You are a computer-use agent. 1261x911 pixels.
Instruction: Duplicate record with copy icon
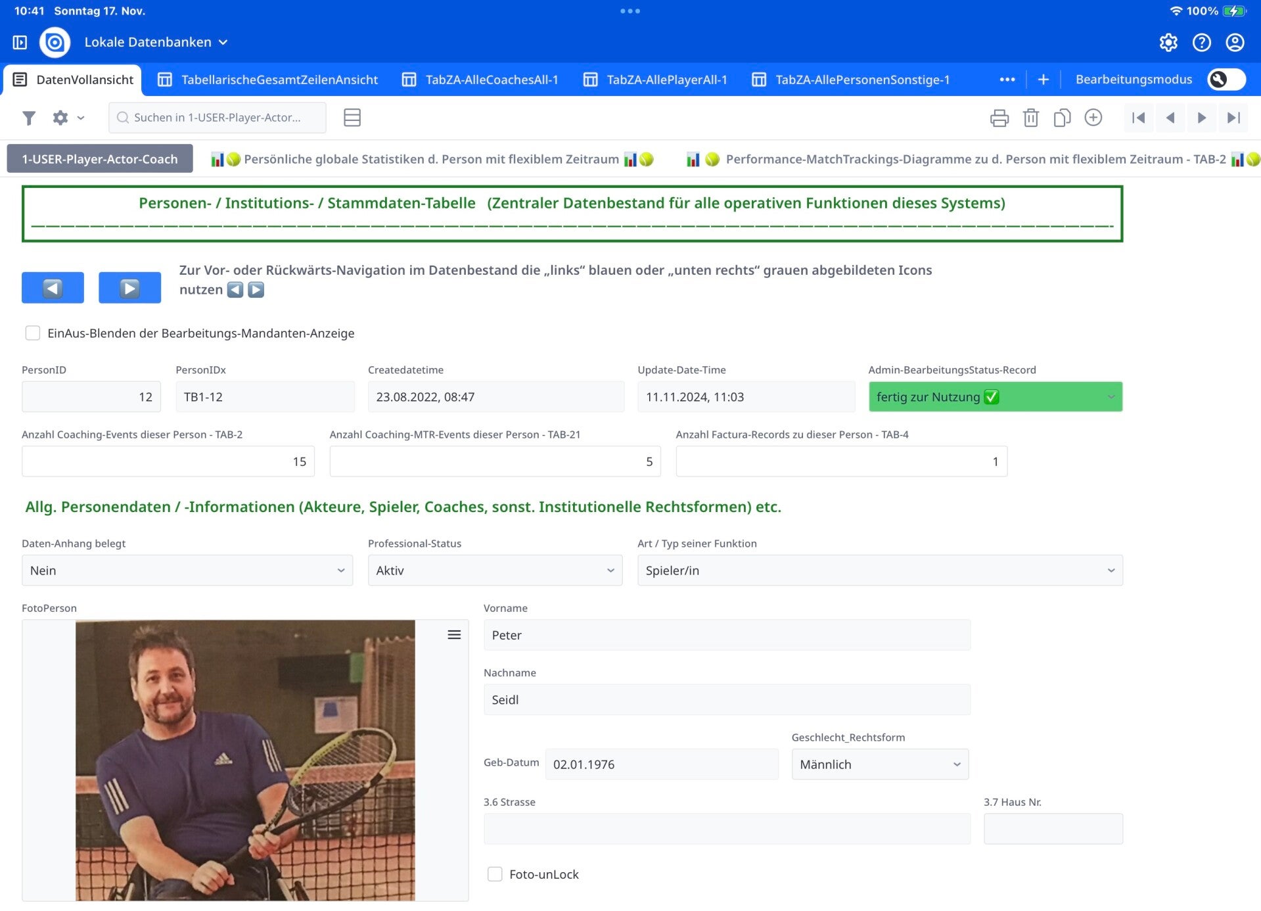(x=1062, y=118)
